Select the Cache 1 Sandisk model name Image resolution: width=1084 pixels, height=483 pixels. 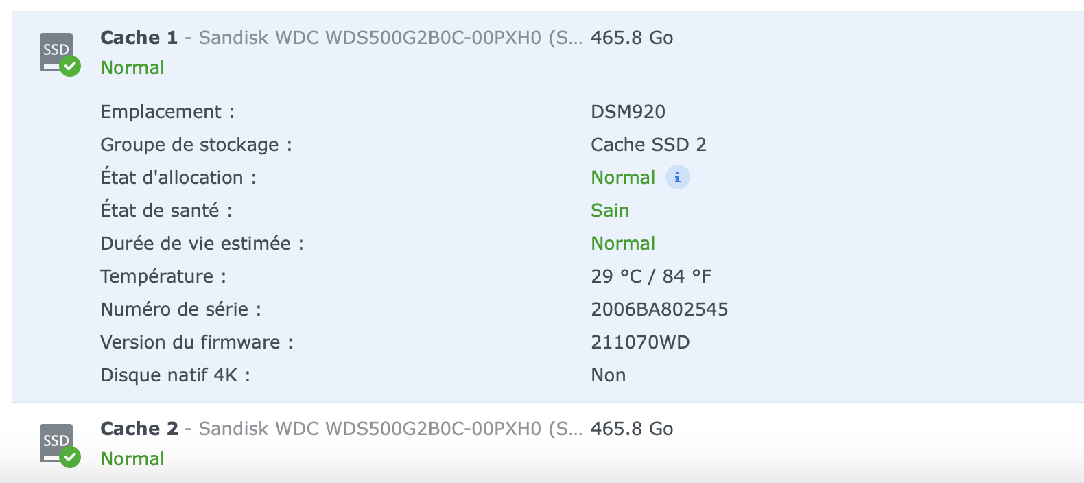(390, 38)
